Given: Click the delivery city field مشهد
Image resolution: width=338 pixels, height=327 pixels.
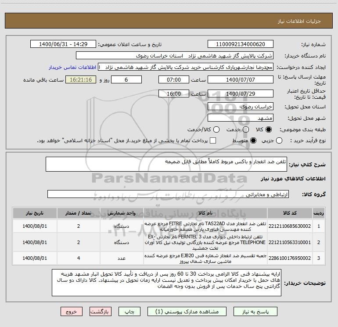Looking at the screenshot, I should pos(241,118).
